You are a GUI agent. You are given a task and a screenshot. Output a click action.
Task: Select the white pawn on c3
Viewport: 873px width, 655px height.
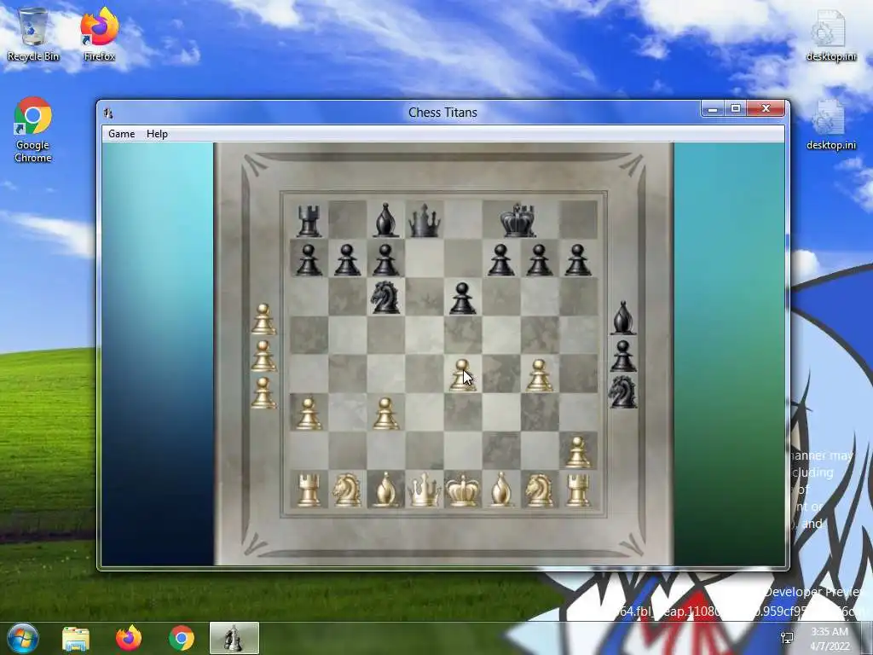(x=386, y=414)
